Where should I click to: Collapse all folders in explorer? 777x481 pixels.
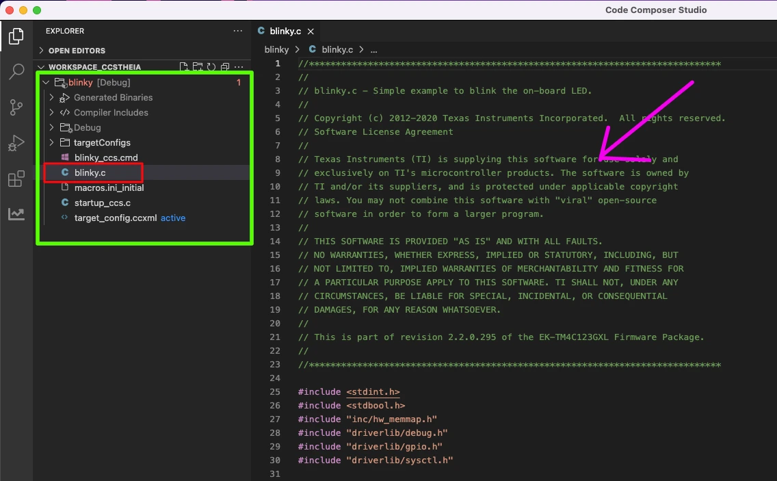[x=224, y=67]
